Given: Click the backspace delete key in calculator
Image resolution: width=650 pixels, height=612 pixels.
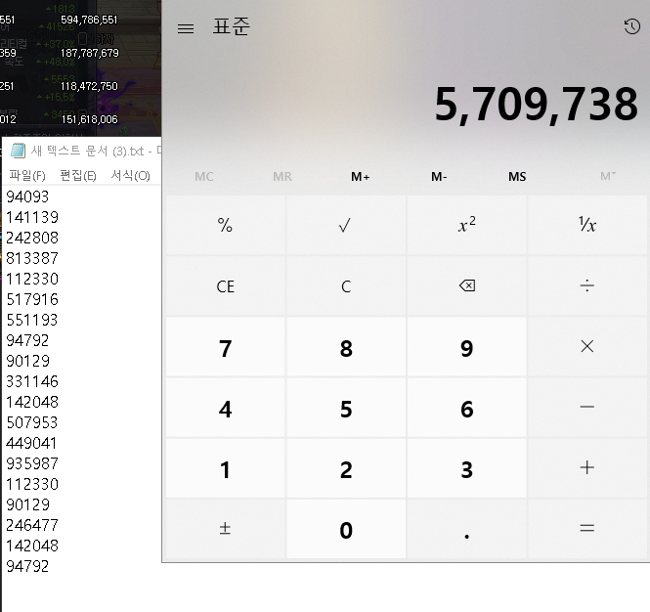Looking at the screenshot, I should (467, 285).
